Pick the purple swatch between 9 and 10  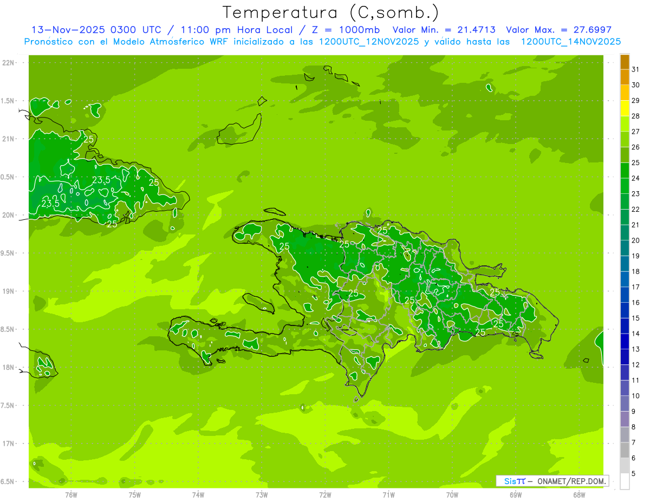[x=625, y=404]
